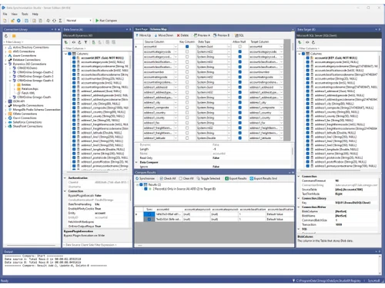Screen dimensions: 385x288
Task: Toggle Allow Null checkbox for accountcategorycode row
Action: (239, 51)
